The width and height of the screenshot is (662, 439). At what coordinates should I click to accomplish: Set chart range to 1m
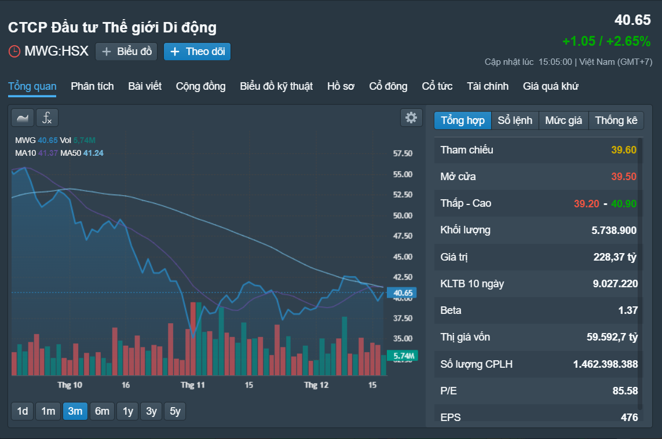click(x=48, y=411)
